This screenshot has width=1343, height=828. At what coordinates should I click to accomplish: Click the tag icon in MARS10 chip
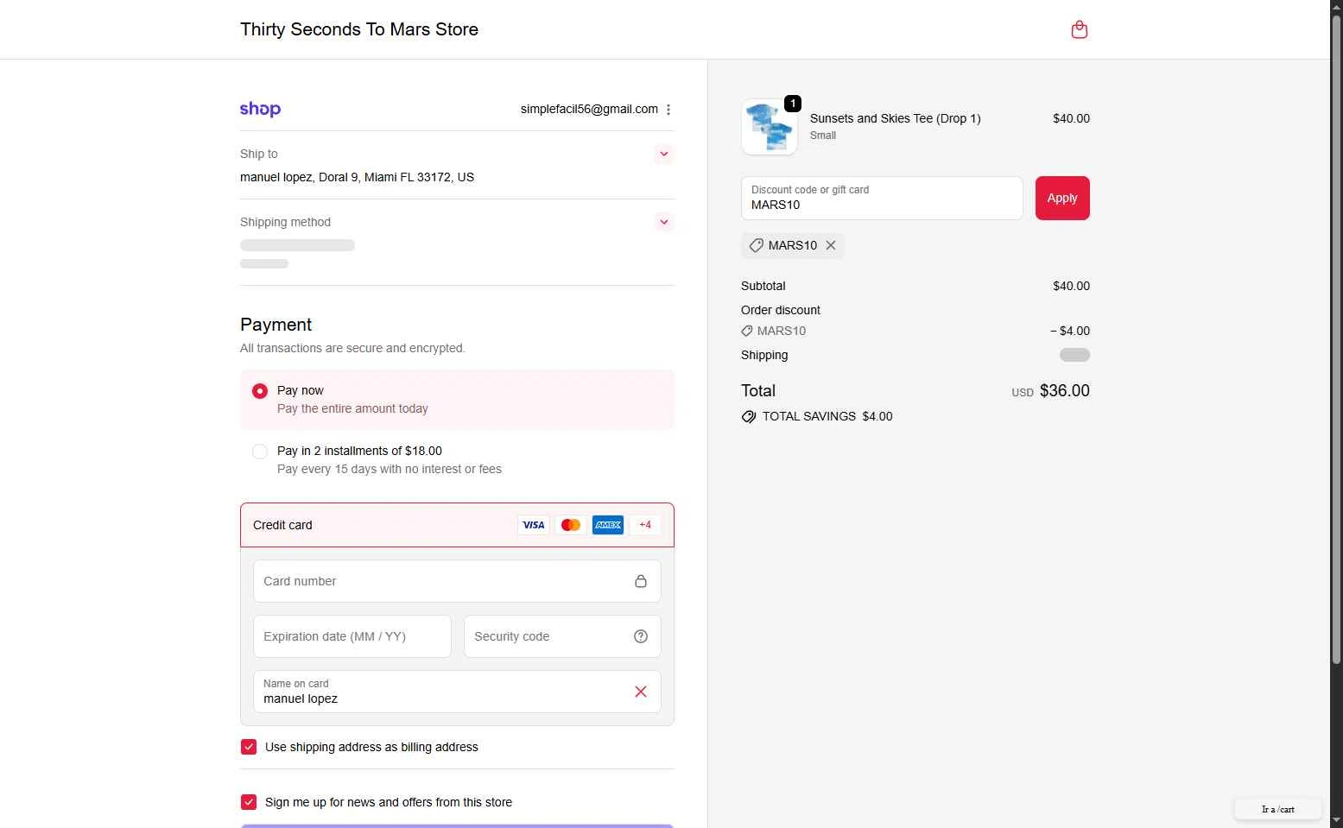(757, 245)
